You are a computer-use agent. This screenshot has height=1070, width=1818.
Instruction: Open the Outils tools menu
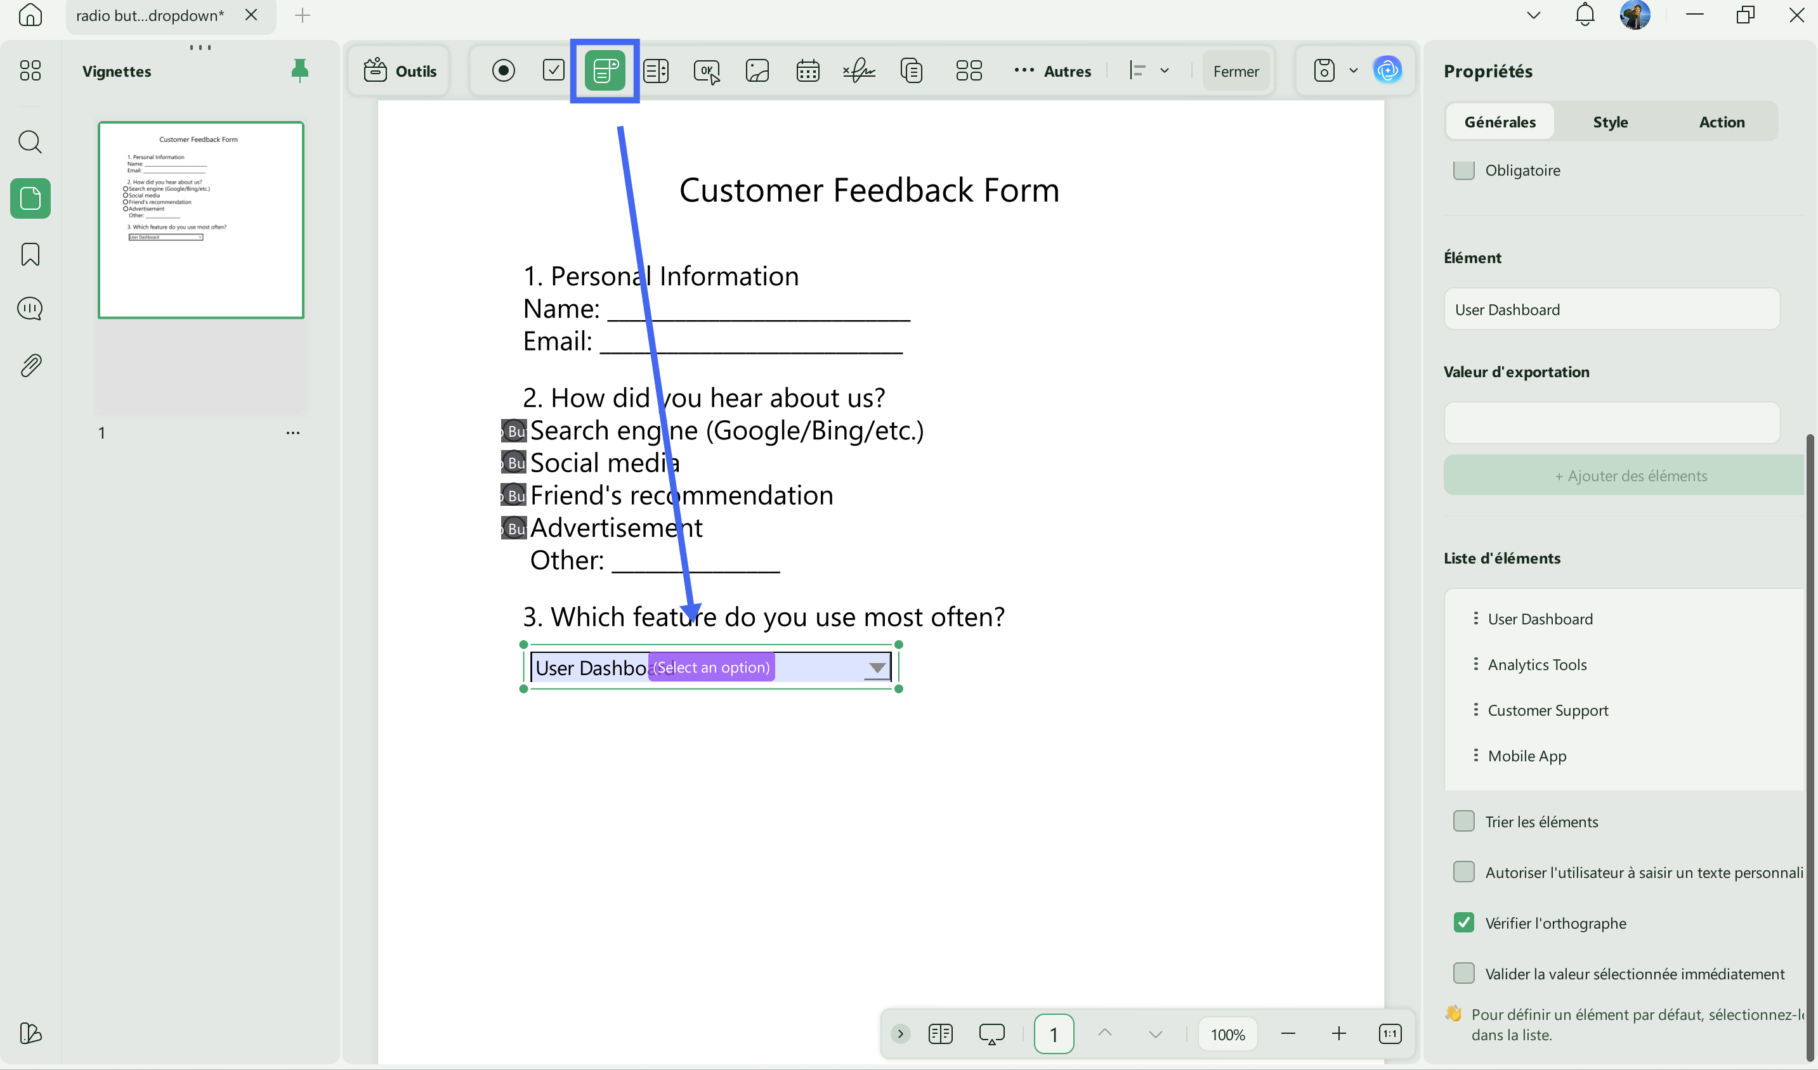400,70
